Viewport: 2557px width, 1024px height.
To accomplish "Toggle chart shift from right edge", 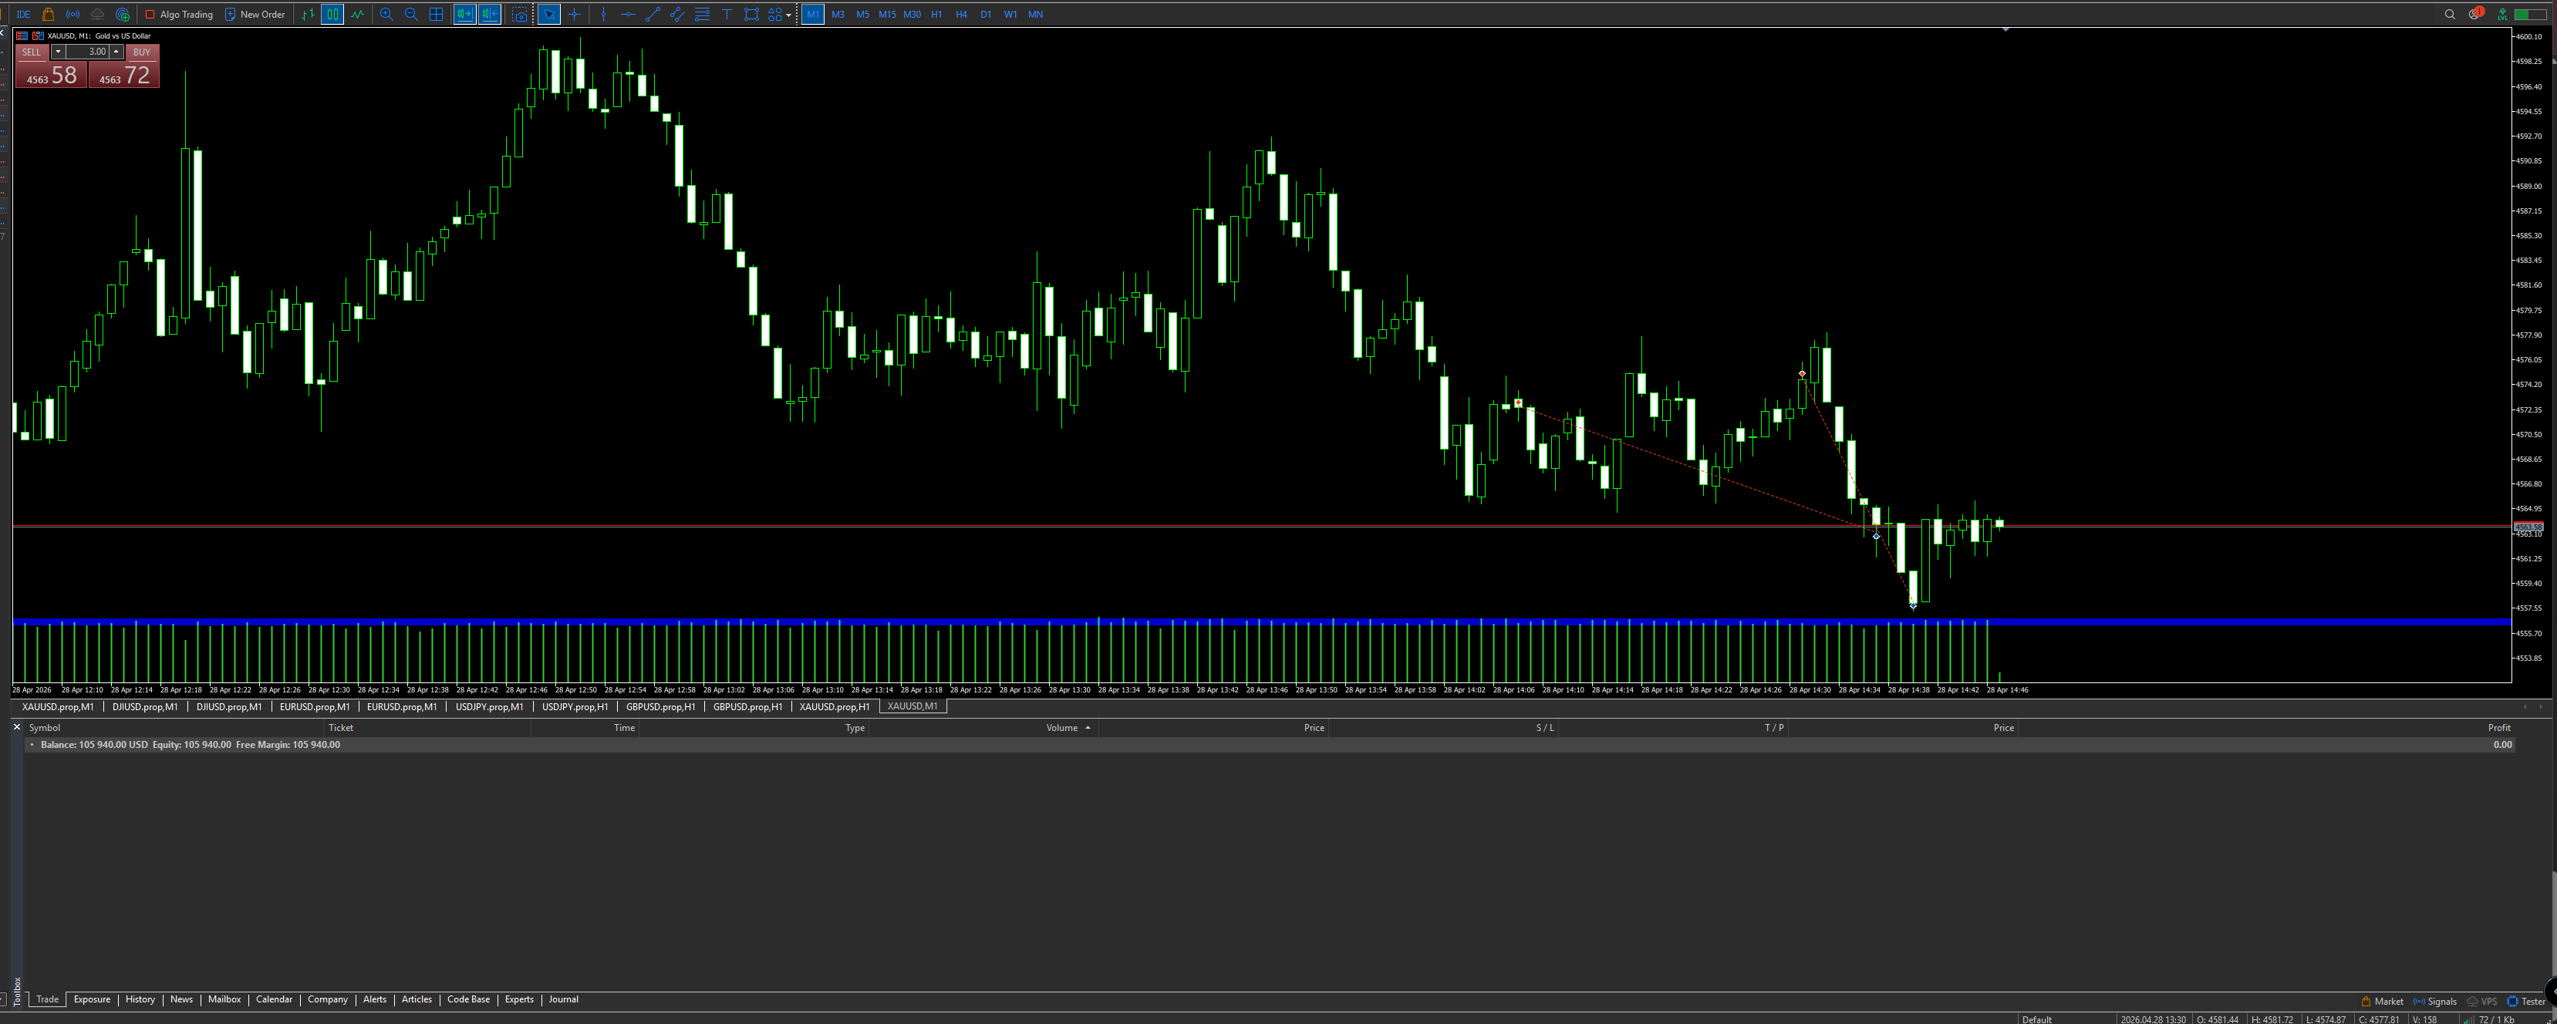I will [x=489, y=14].
